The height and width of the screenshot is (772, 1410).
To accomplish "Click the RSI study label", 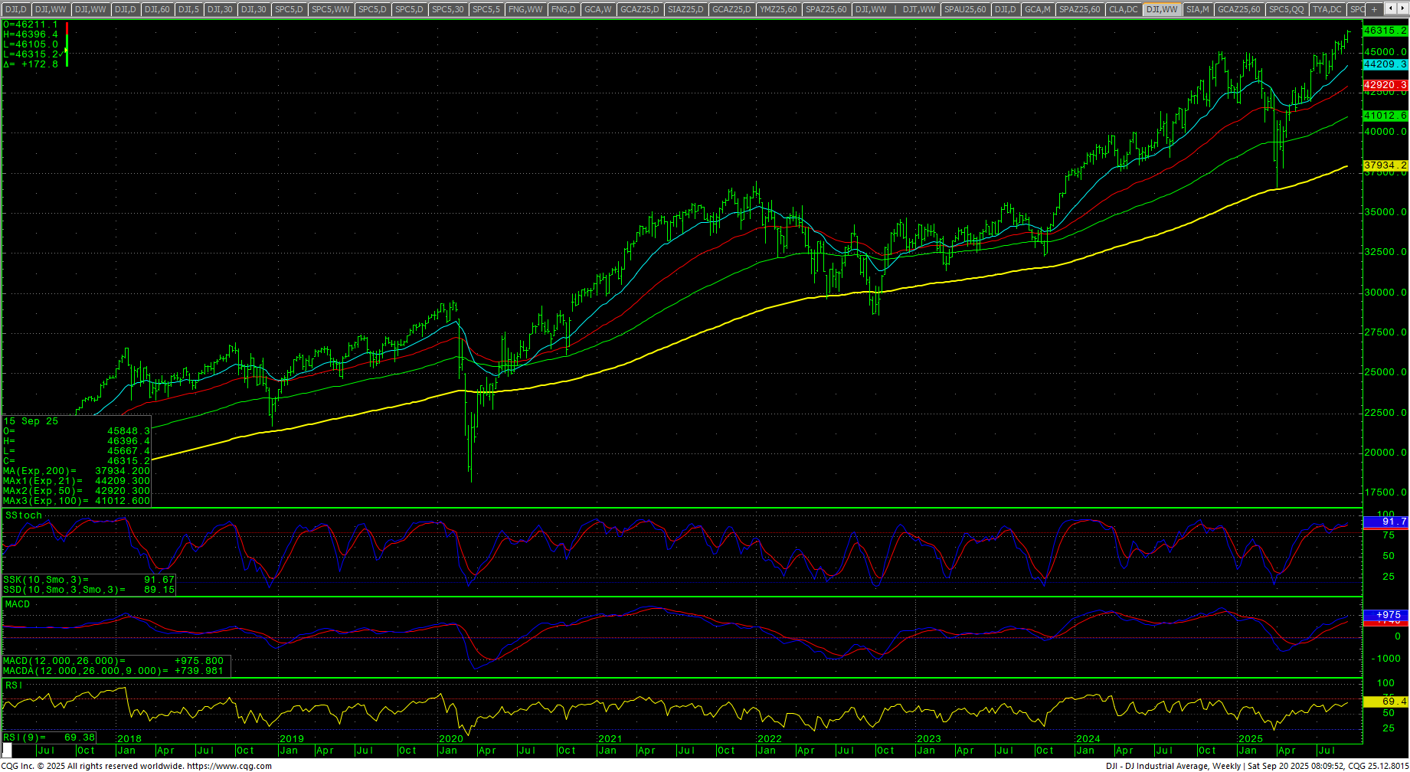I will pyautogui.click(x=14, y=685).
